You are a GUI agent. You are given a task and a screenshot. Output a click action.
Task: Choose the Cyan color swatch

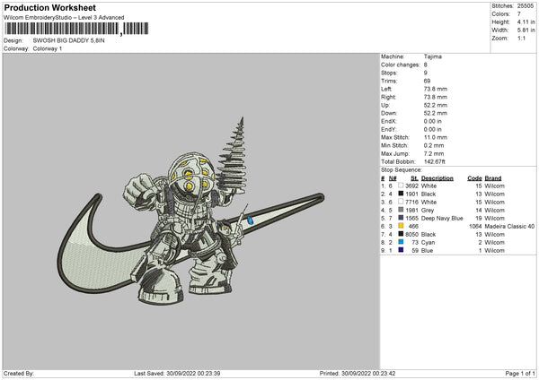click(x=401, y=242)
